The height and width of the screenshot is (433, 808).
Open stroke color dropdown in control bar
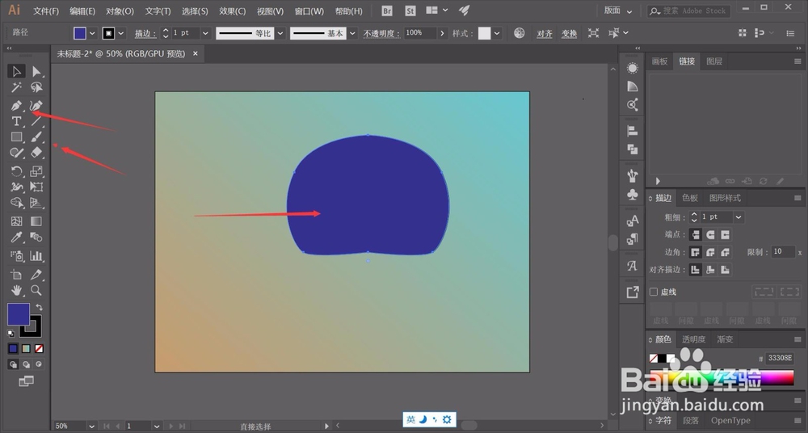pyautogui.click(x=121, y=33)
